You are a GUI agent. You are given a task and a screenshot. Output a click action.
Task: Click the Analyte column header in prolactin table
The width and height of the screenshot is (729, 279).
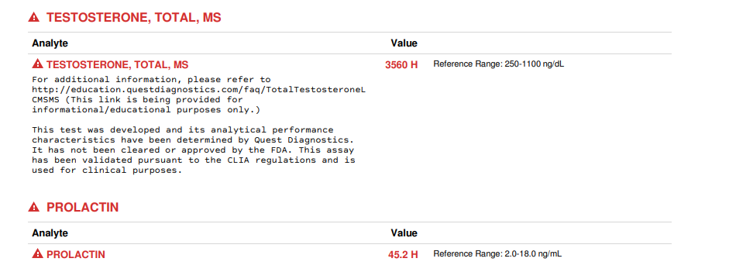(x=50, y=233)
